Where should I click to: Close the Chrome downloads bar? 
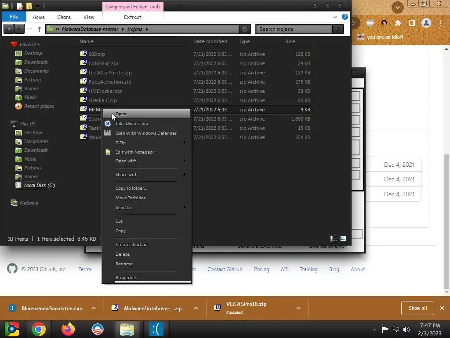(x=442, y=308)
